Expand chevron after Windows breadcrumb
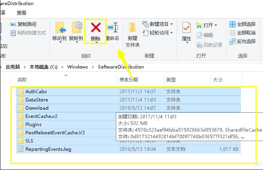This screenshot has height=170, width=263. pos(93,67)
